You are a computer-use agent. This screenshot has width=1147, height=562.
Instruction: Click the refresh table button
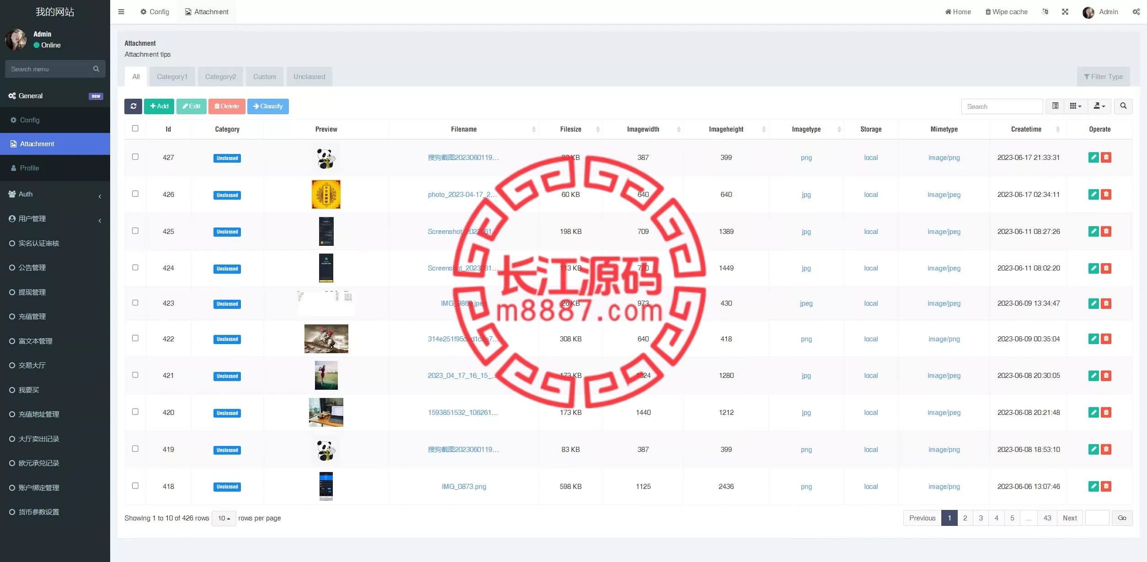[x=133, y=106]
